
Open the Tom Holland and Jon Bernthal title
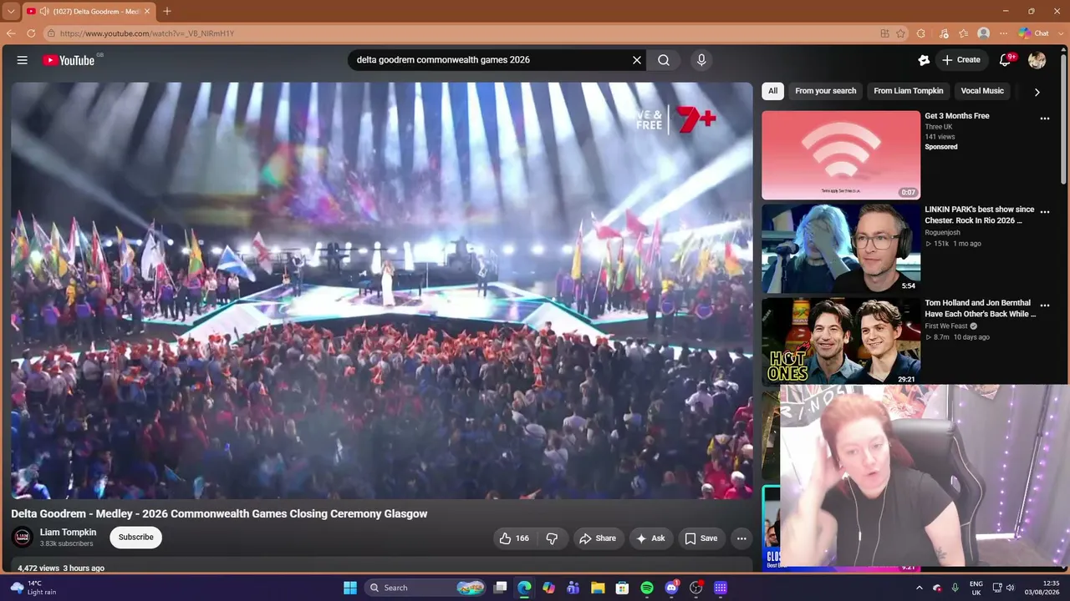point(980,308)
